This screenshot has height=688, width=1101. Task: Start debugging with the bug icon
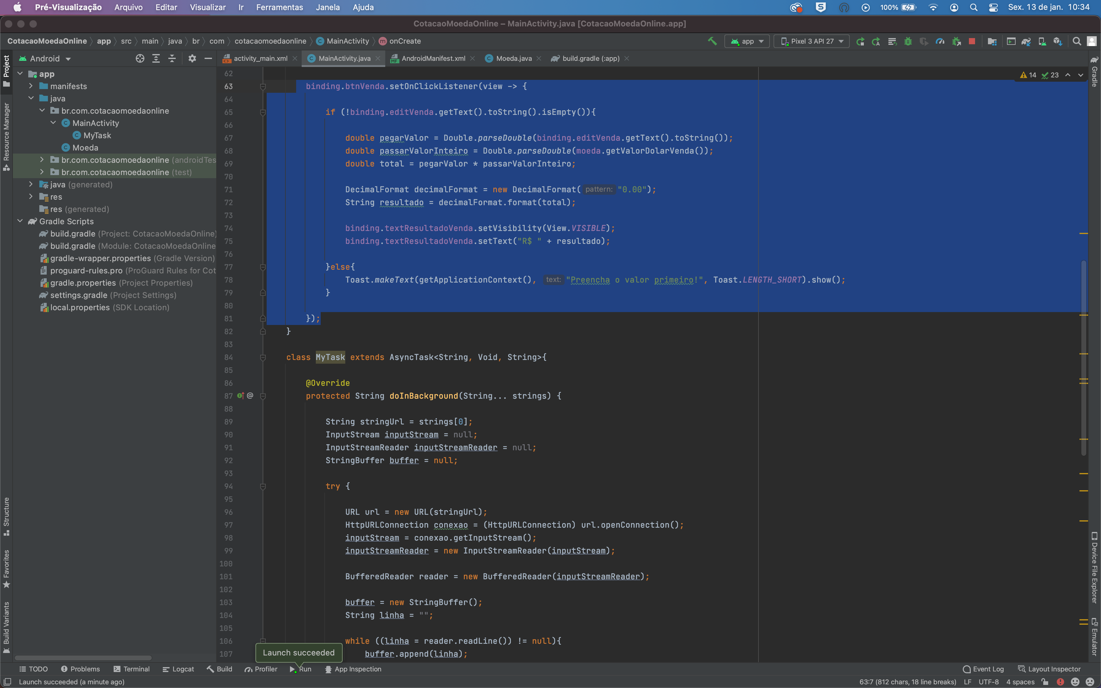(x=908, y=41)
